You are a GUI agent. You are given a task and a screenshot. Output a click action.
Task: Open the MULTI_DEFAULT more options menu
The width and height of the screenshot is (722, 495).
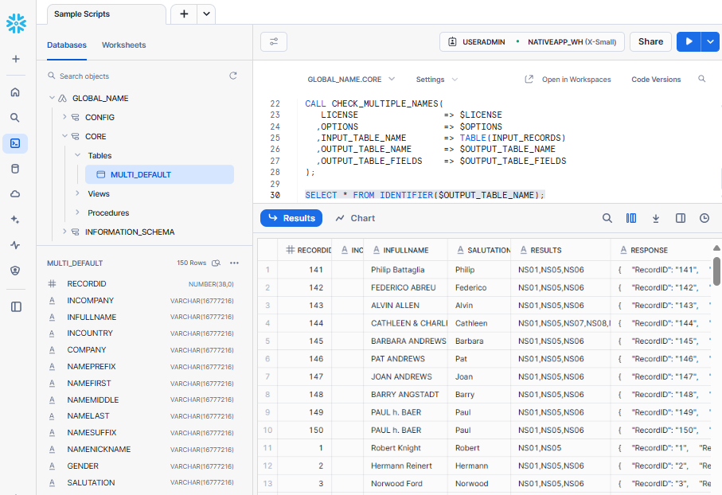[234, 263]
